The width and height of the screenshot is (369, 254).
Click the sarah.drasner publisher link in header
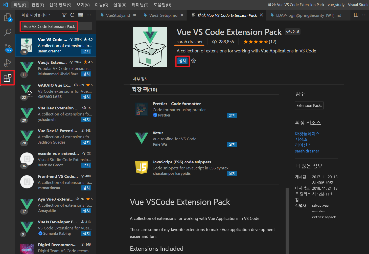190,42
